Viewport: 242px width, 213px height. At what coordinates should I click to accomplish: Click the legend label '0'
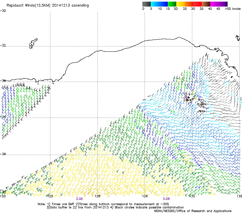click(143, 9)
